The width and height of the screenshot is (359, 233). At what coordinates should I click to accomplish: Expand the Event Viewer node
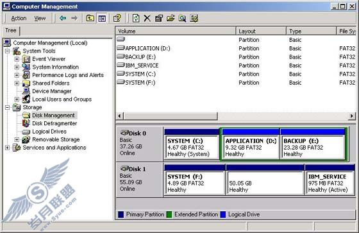click(x=17, y=59)
